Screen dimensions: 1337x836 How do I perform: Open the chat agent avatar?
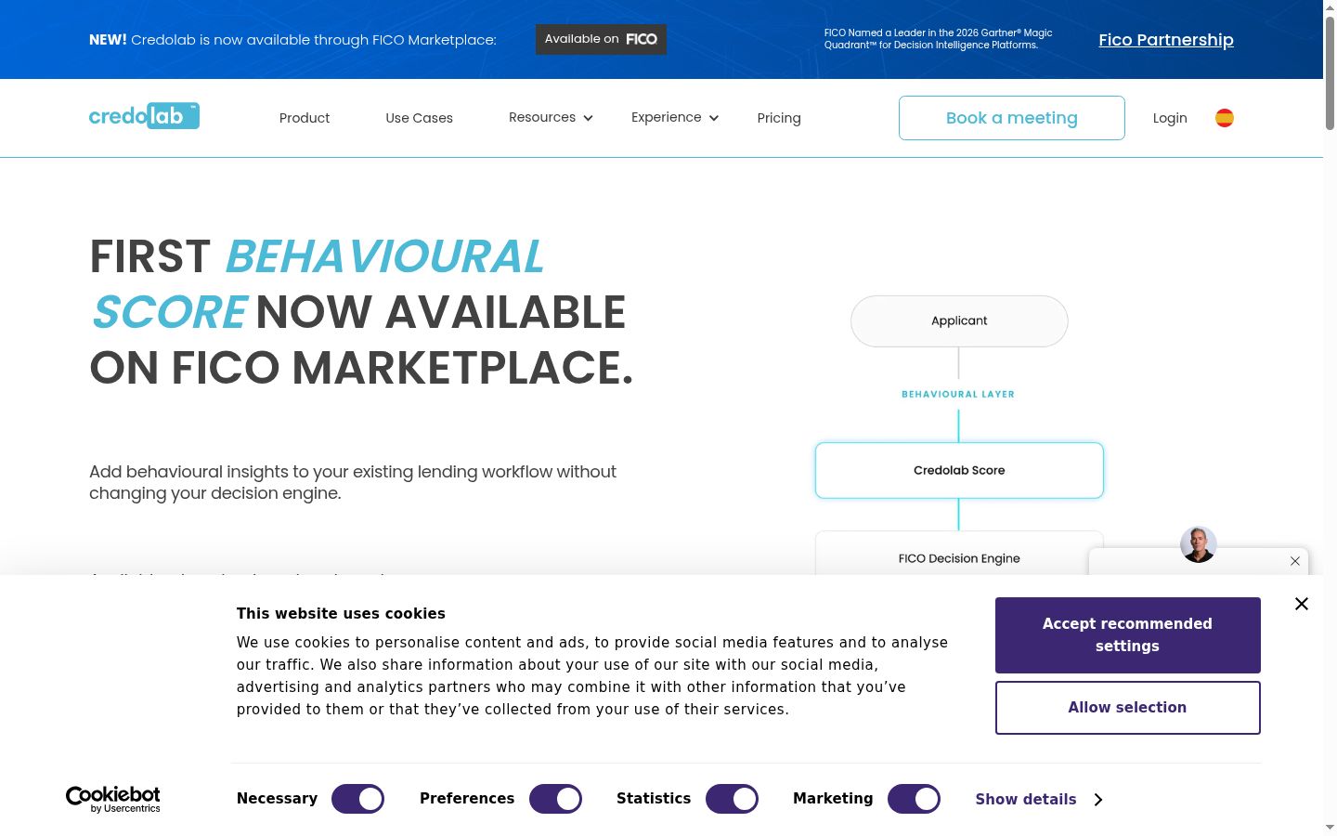[x=1199, y=544]
